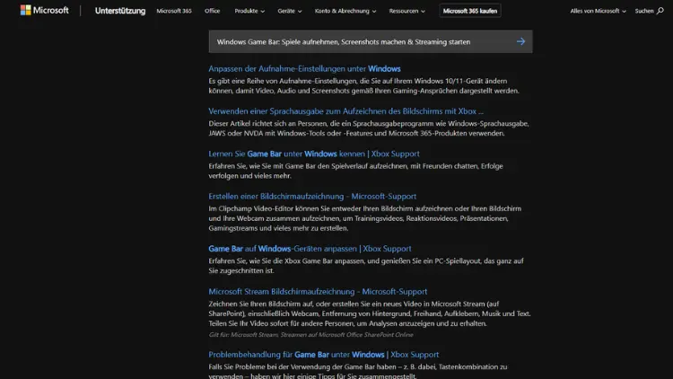673x379 pixels.
Task: Expand Alles von Microsoft dropdown
Action: (598, 11)
